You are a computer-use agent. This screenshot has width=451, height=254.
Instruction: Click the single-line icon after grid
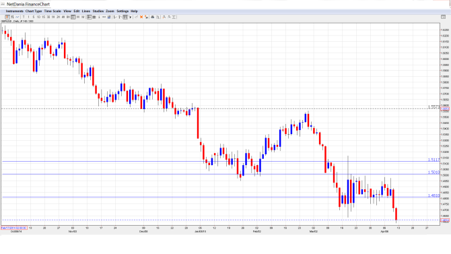tap(99, 18)
